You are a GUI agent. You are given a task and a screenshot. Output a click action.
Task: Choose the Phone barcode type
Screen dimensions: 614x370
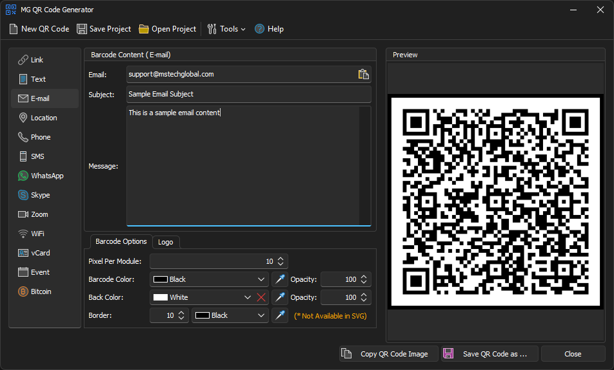[45, 137]
